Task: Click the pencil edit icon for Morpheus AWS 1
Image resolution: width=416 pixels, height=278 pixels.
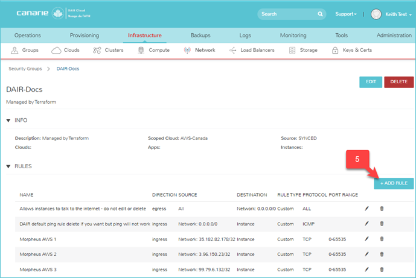Action: pyautogui.click(x=366, y=239)
